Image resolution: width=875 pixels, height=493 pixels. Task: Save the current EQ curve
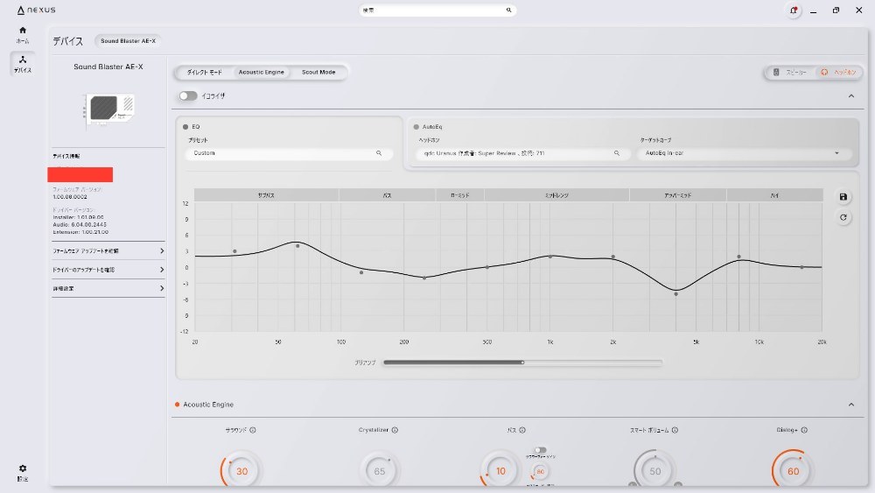tap(843, 196)
